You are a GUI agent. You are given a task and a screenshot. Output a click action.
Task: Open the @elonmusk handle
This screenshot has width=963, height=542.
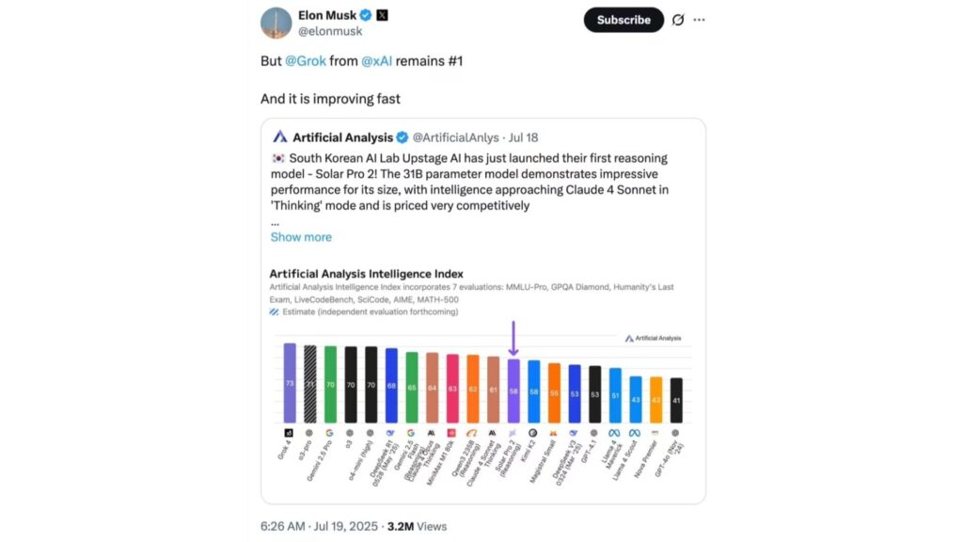(330, 31)
